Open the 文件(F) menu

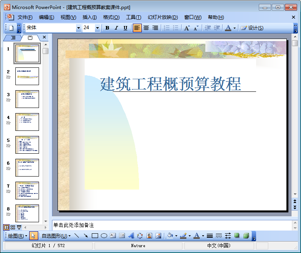coord(25,17)
